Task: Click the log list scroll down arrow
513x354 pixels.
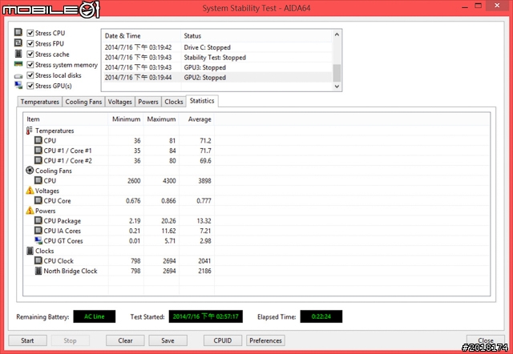Action: (x=337, y=86)
